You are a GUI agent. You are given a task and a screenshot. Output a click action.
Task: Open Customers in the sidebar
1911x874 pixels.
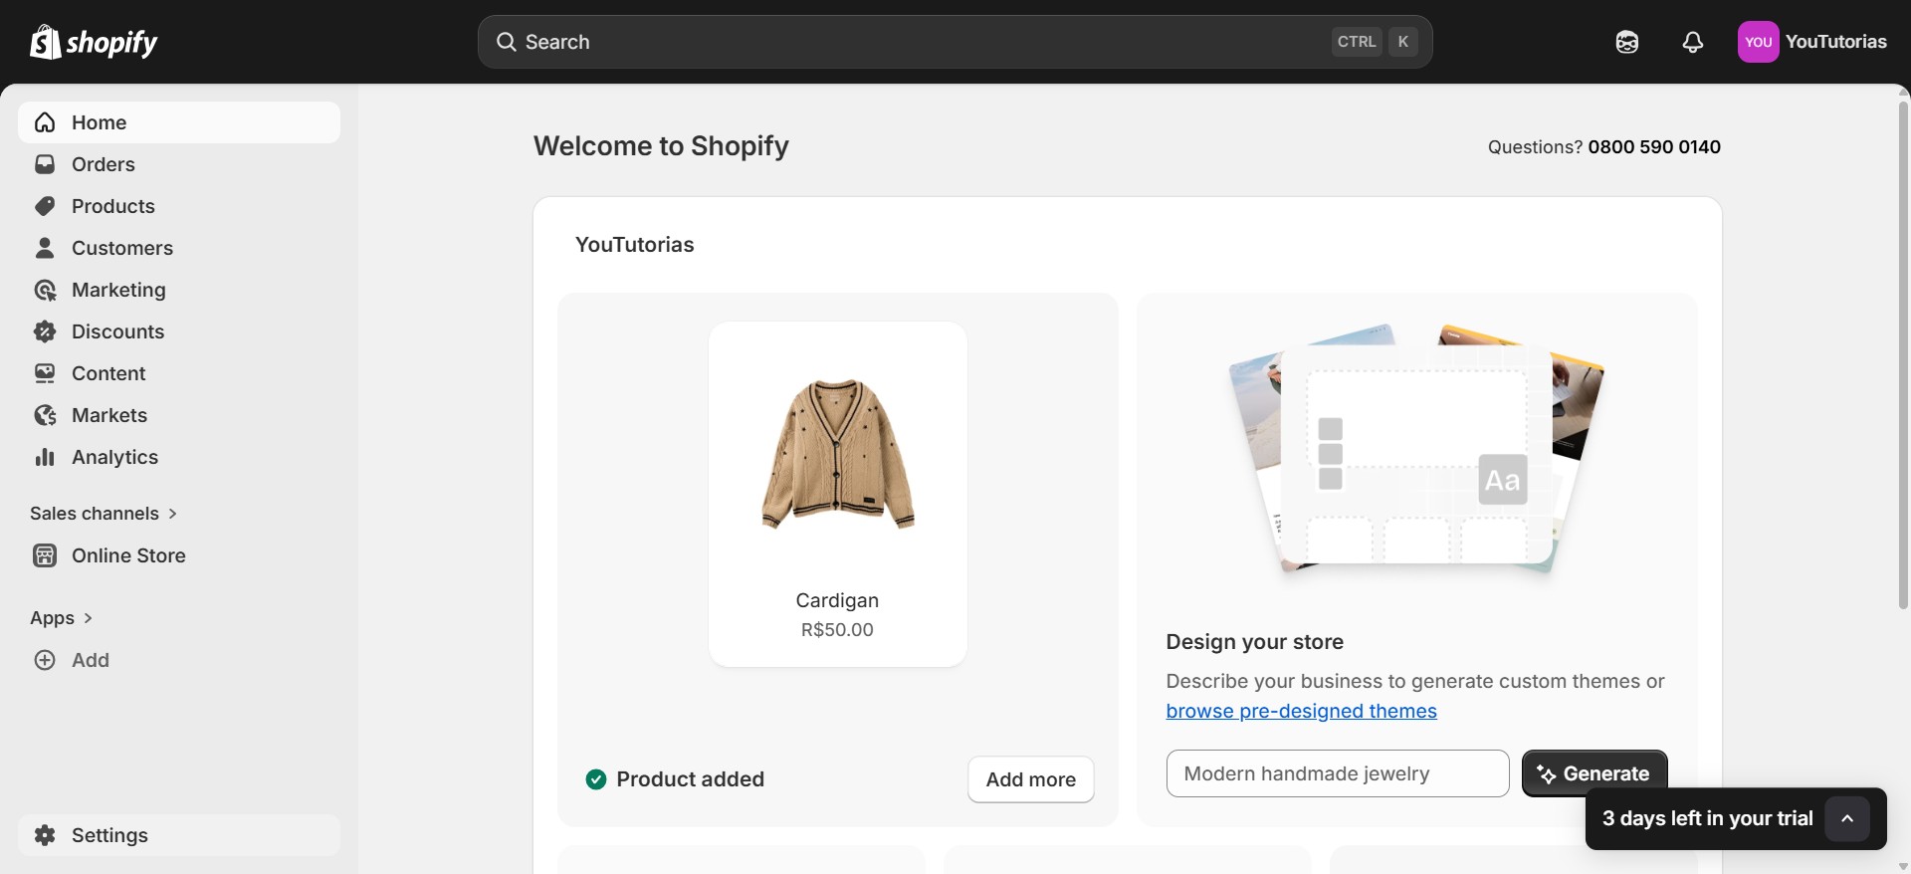179,248
